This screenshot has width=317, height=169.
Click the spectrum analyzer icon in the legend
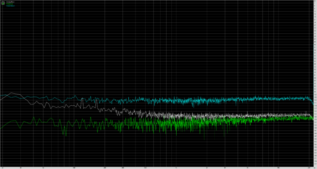(2, 3)
